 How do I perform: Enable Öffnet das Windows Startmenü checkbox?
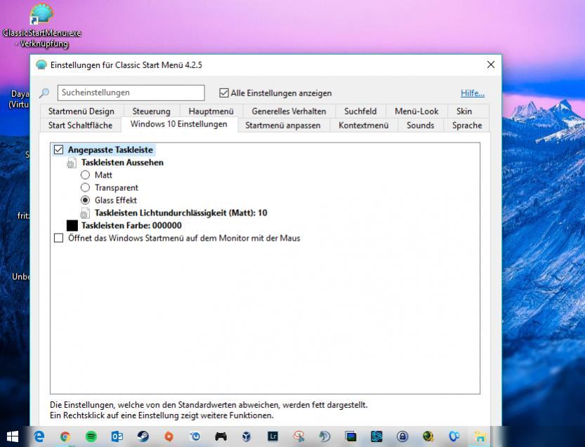pos(58,238)
